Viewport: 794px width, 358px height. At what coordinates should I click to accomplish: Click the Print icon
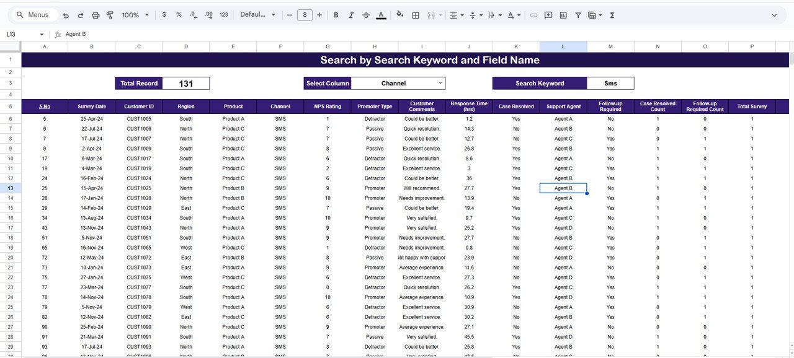tap(95, 14)
